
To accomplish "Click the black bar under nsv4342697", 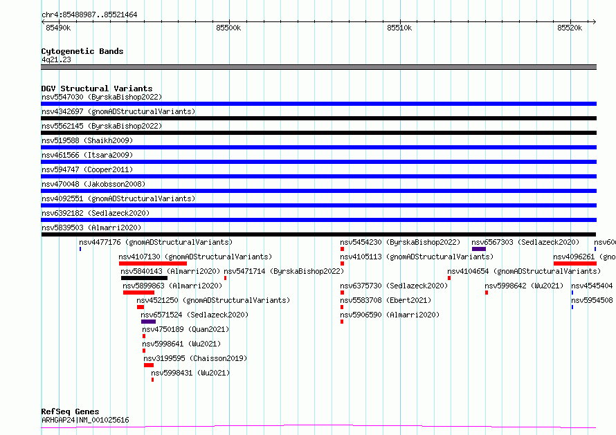I will [x=318, y=118].
